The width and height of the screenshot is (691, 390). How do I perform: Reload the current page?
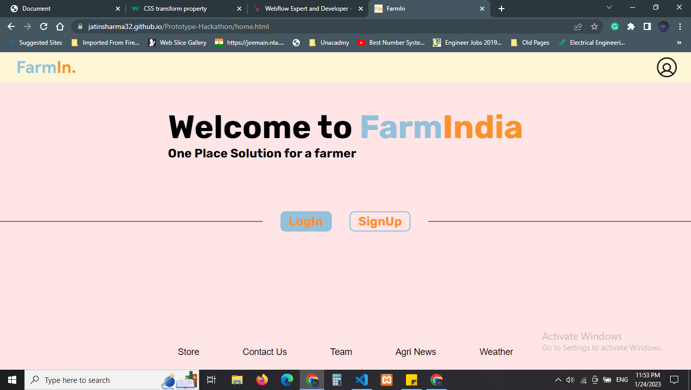(x=44, y=26)
